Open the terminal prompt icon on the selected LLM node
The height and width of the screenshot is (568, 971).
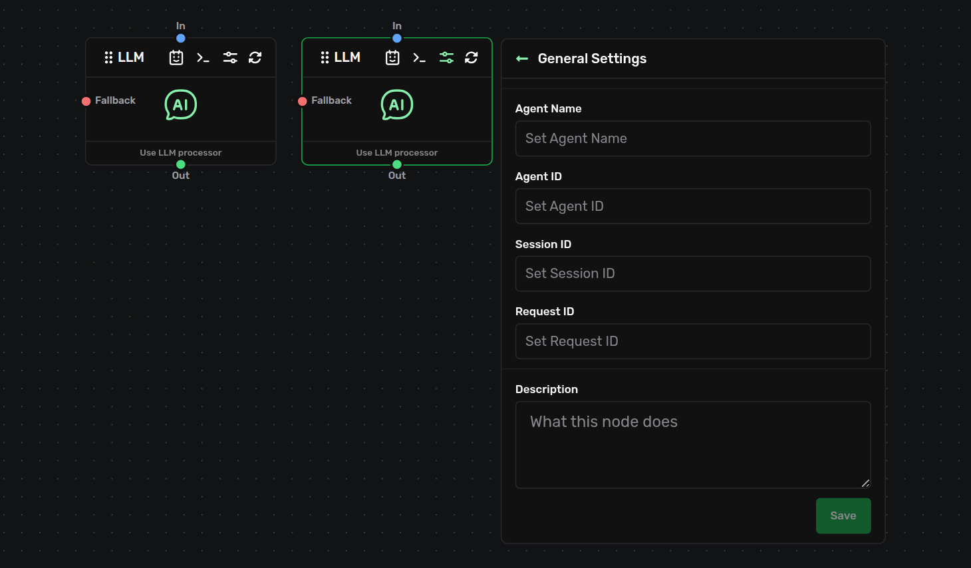pos(419,58)
